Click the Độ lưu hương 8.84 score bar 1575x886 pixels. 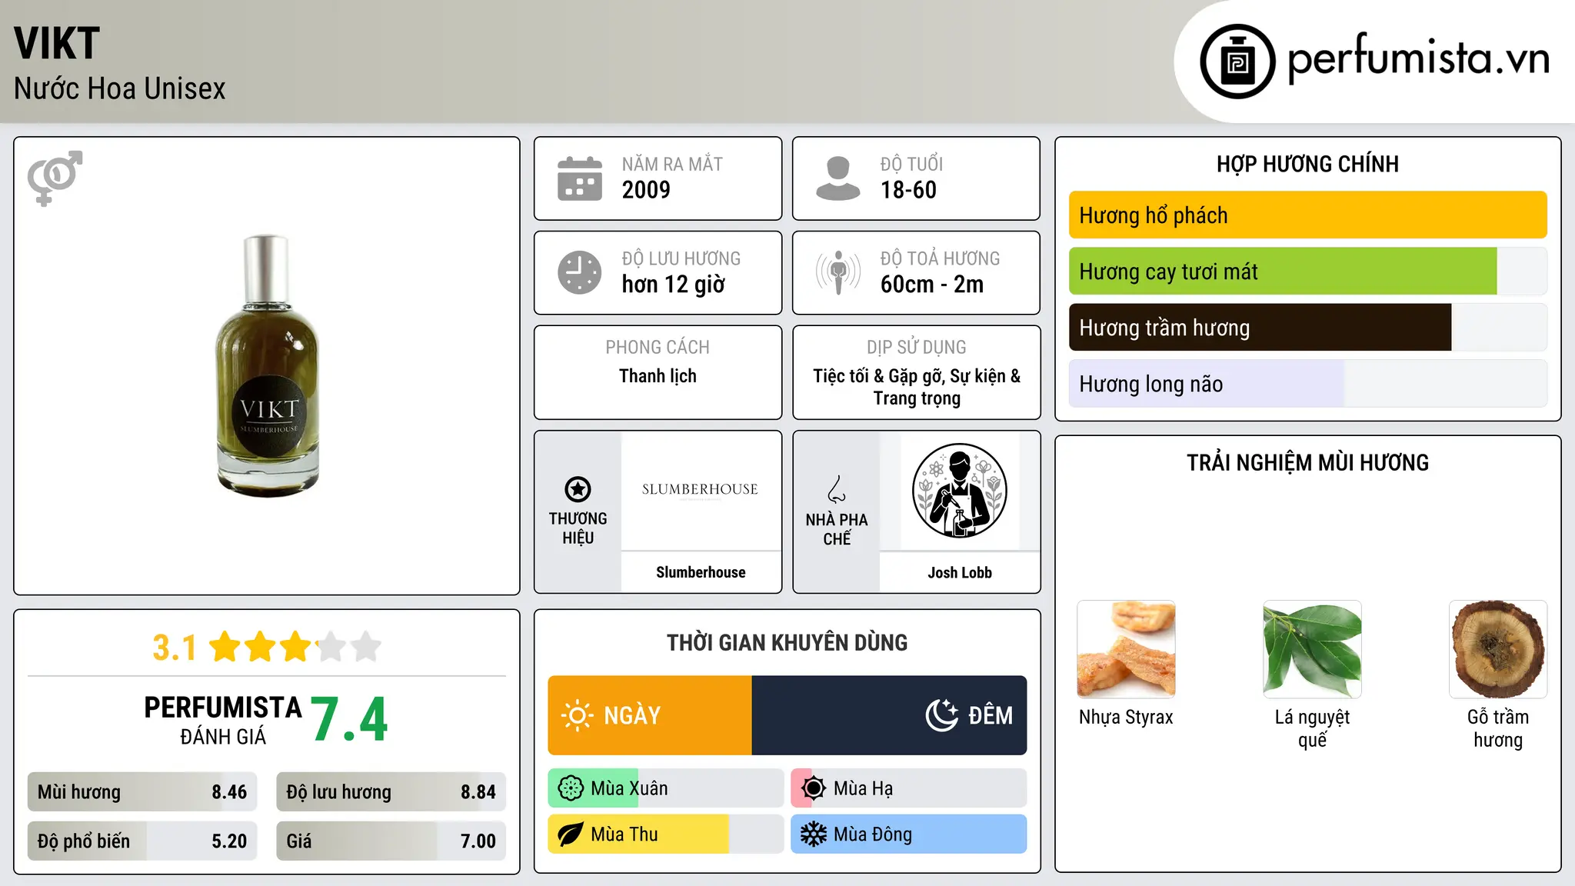pos(391,792)
